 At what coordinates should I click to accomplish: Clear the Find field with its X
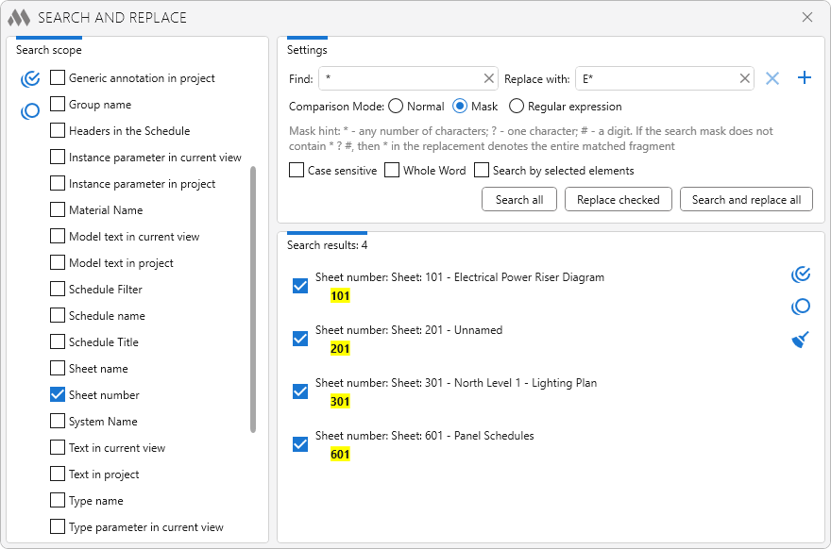488,79
